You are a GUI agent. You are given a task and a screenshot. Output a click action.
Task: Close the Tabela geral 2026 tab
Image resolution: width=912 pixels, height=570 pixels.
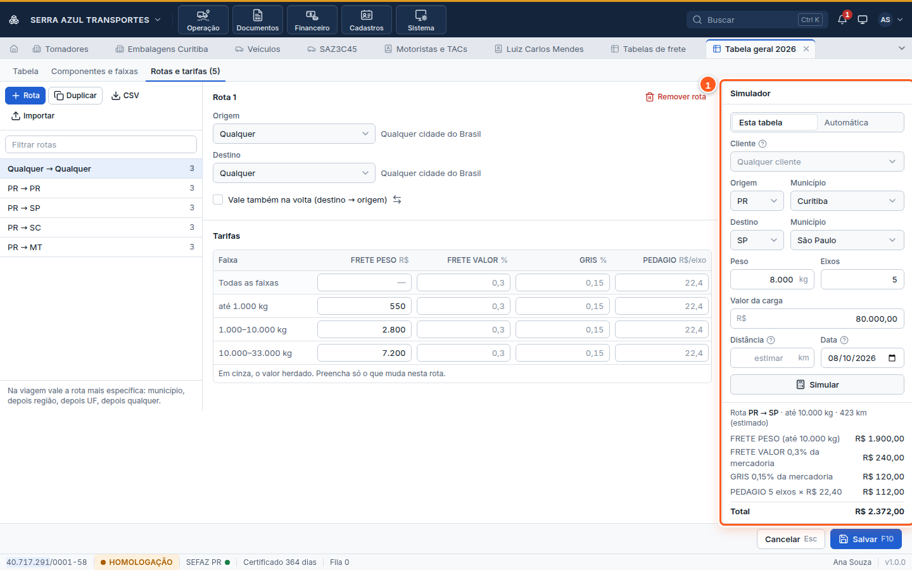(x=806, y=49)
